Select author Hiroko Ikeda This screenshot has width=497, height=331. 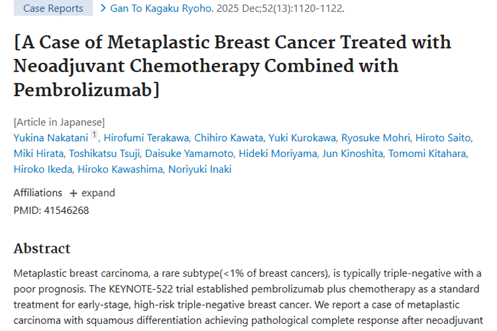pos(42,169)
